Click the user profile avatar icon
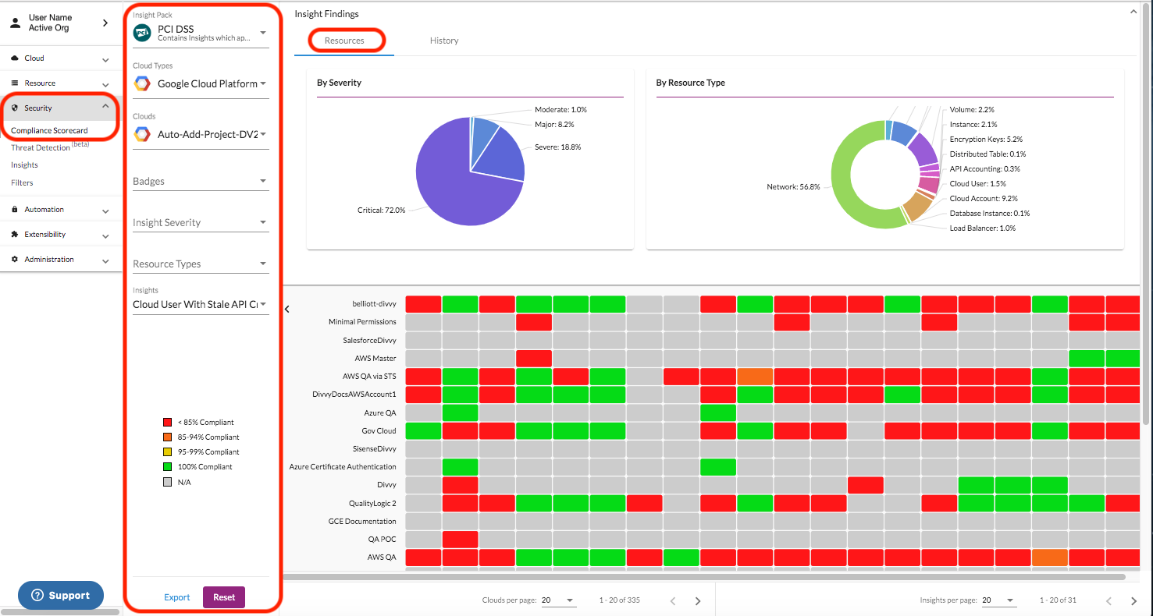The image size is (1153, 616). (15, 23)
